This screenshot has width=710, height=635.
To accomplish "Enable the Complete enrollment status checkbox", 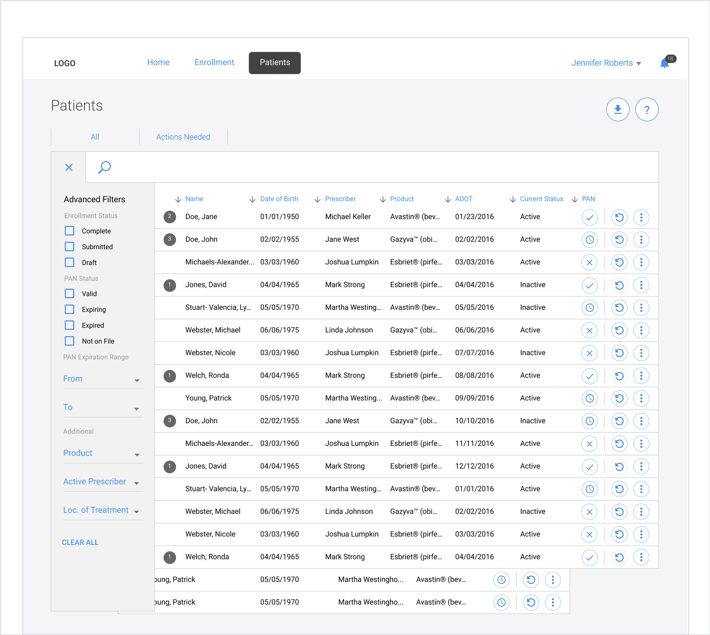I will point(70,231).
